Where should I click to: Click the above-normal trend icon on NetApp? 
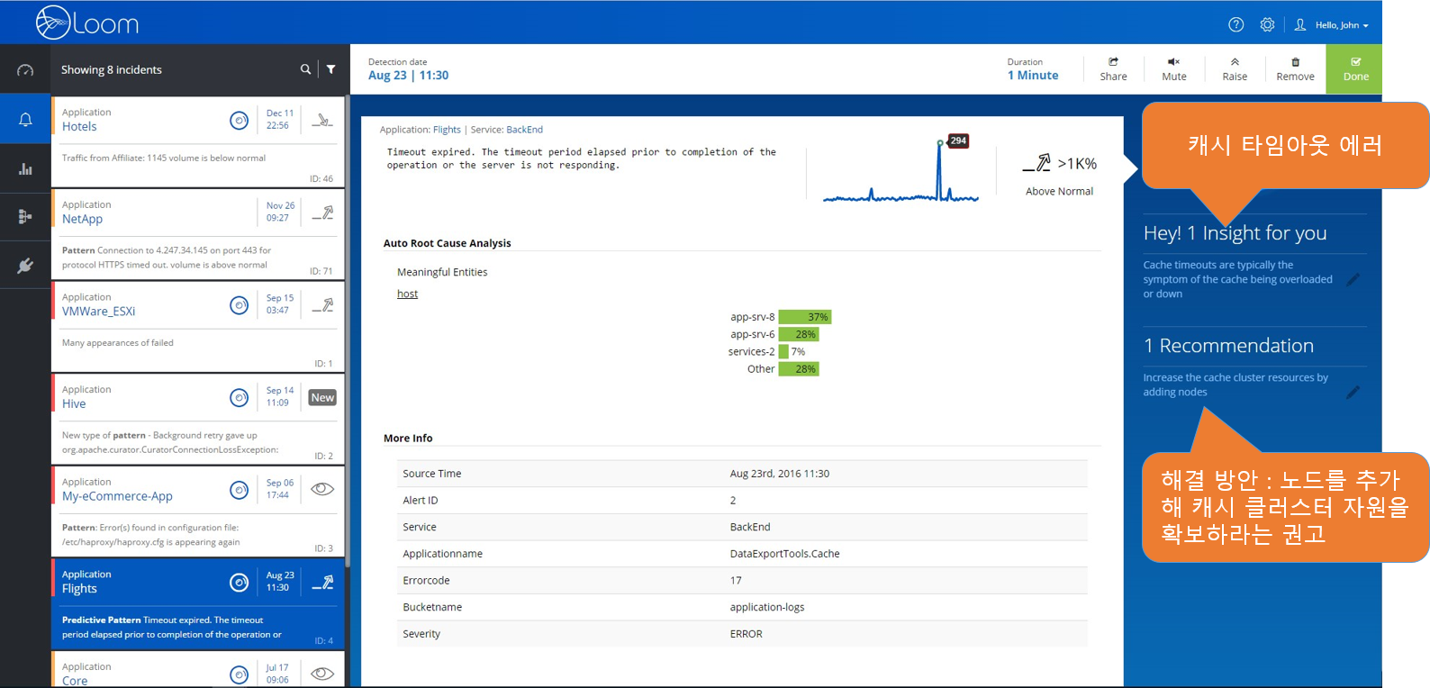[322, 213]
